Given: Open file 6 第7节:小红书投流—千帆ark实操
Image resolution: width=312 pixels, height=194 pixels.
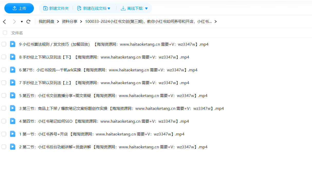Looking at the screenshot, I should coord(108,70).
